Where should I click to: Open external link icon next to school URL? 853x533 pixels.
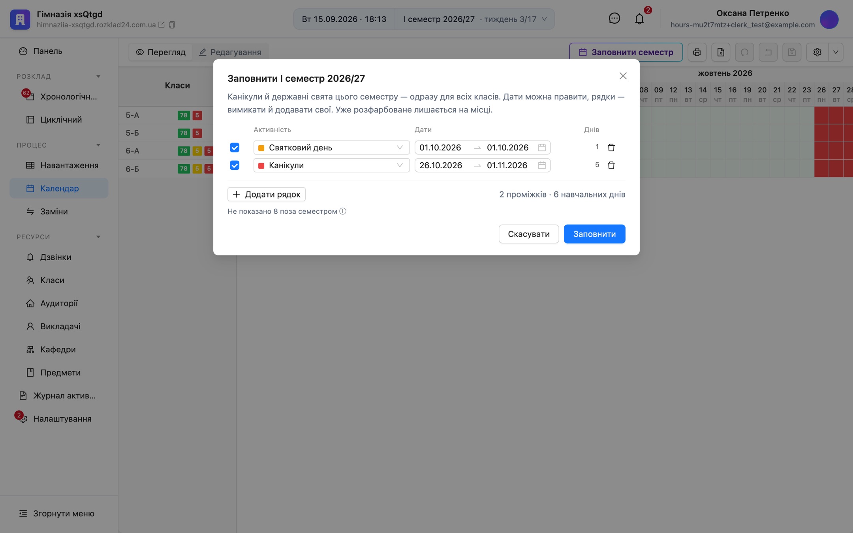coord(162,24)
